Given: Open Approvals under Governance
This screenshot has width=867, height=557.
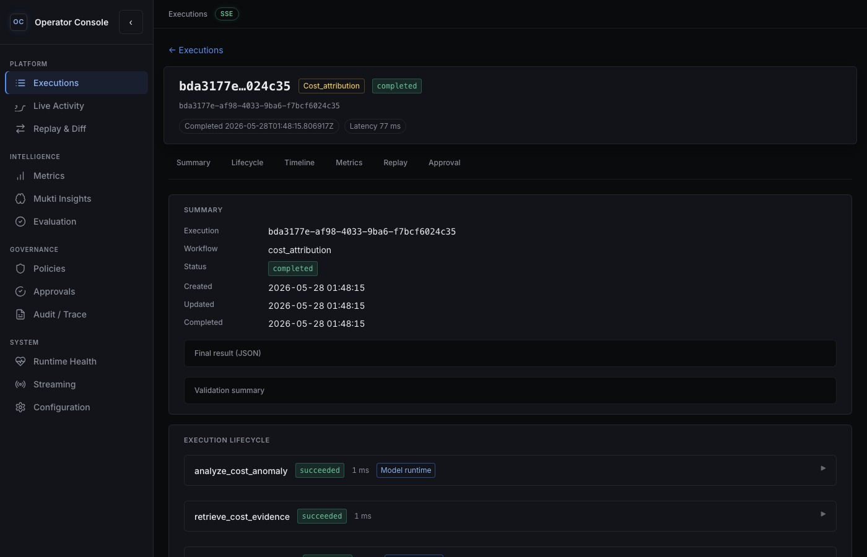Looking at the screenshot, I should tap(77, 291).
